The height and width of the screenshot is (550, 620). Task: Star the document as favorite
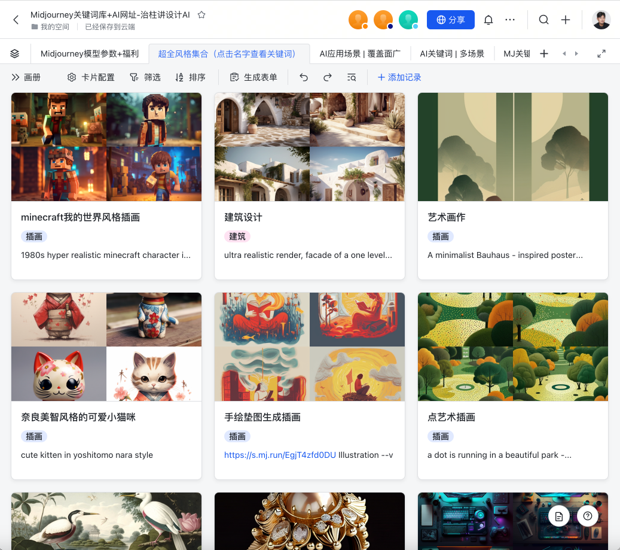(201, 15)
